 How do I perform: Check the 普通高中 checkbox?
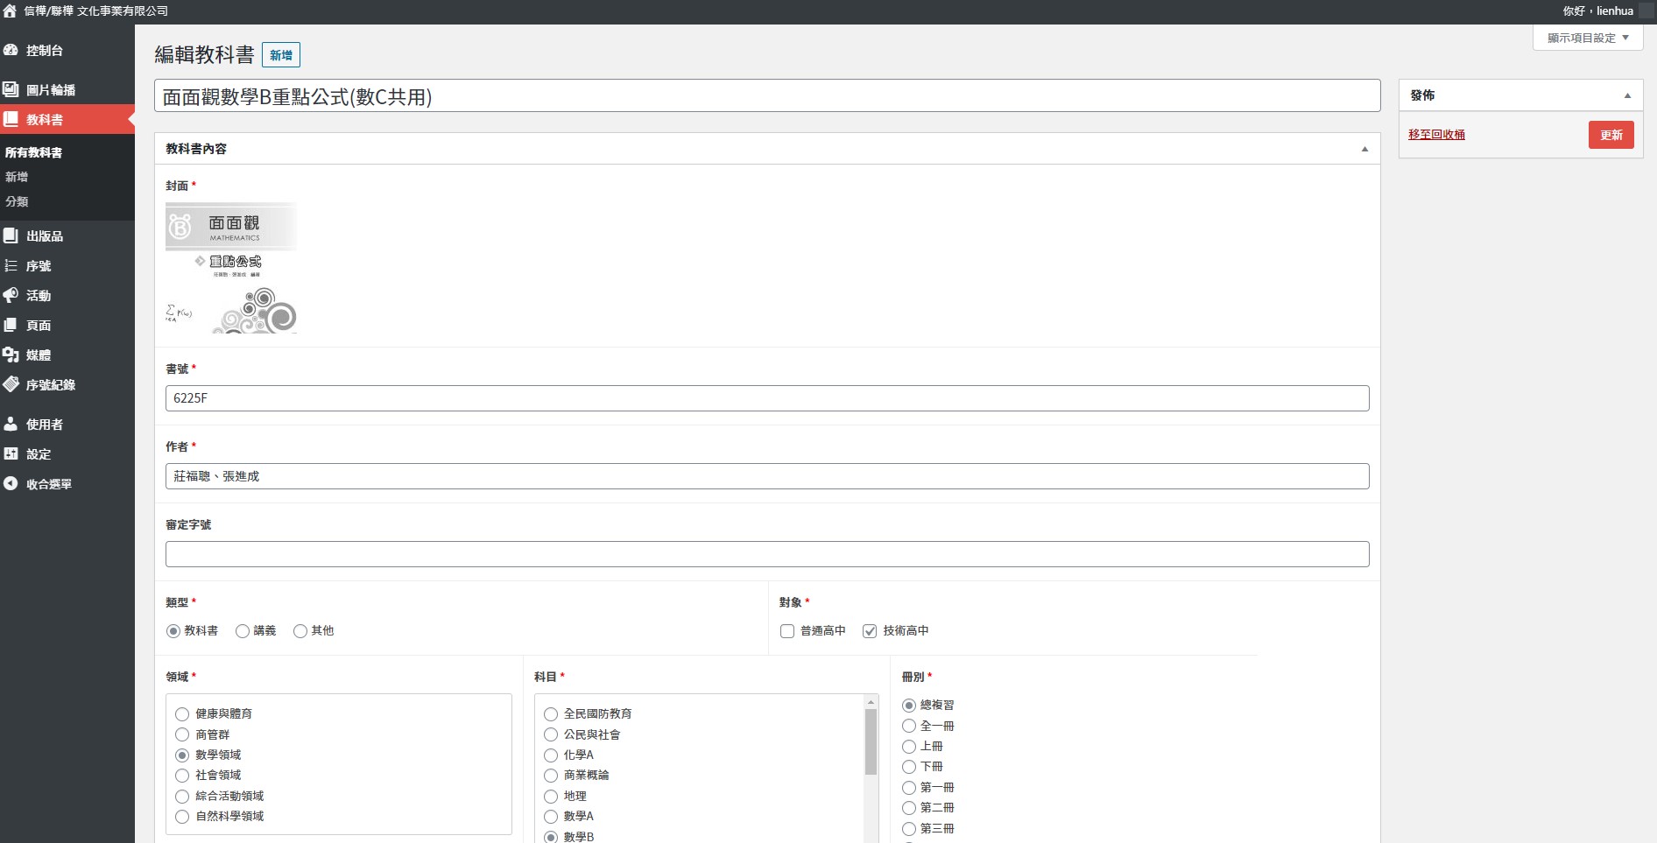coord(787,631)
